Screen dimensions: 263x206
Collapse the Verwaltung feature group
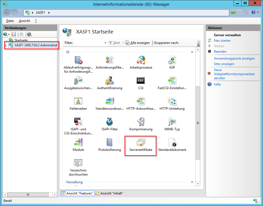pyautogui.click(x=192, y=182)
